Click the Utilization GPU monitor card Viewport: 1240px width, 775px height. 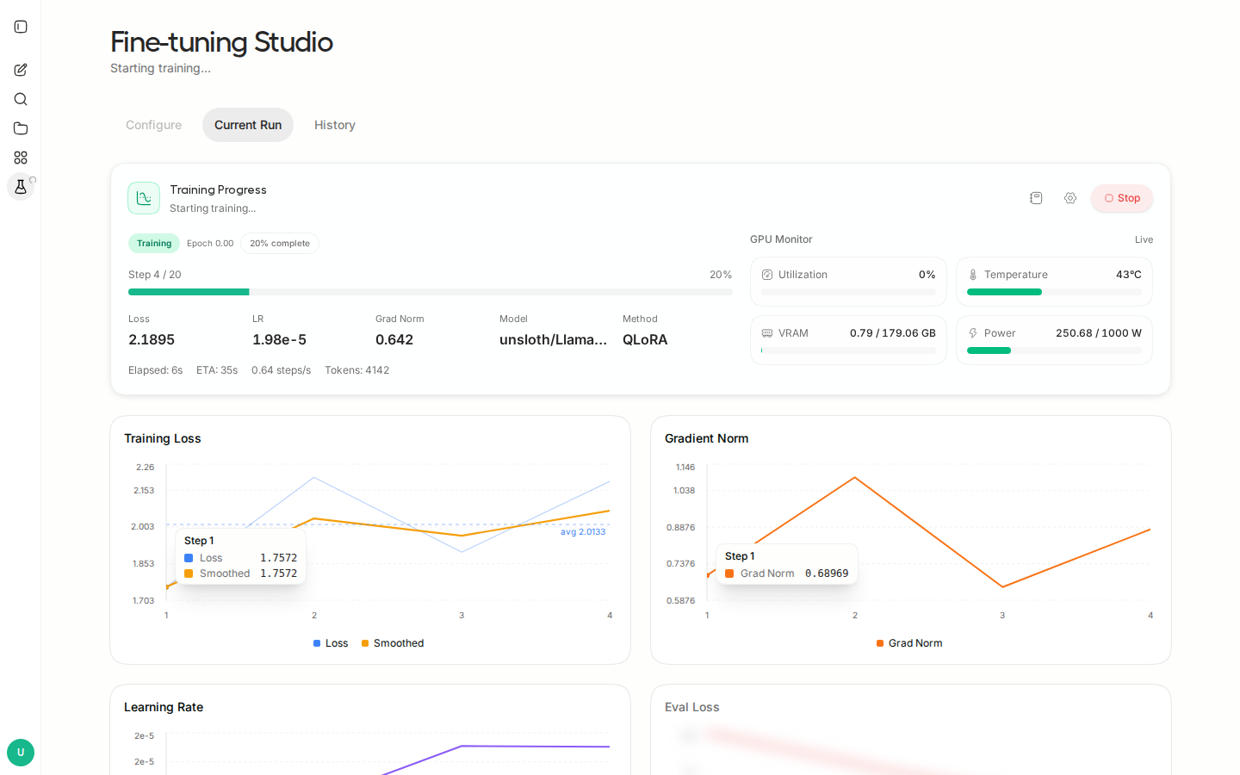click(x=848, y=282)
